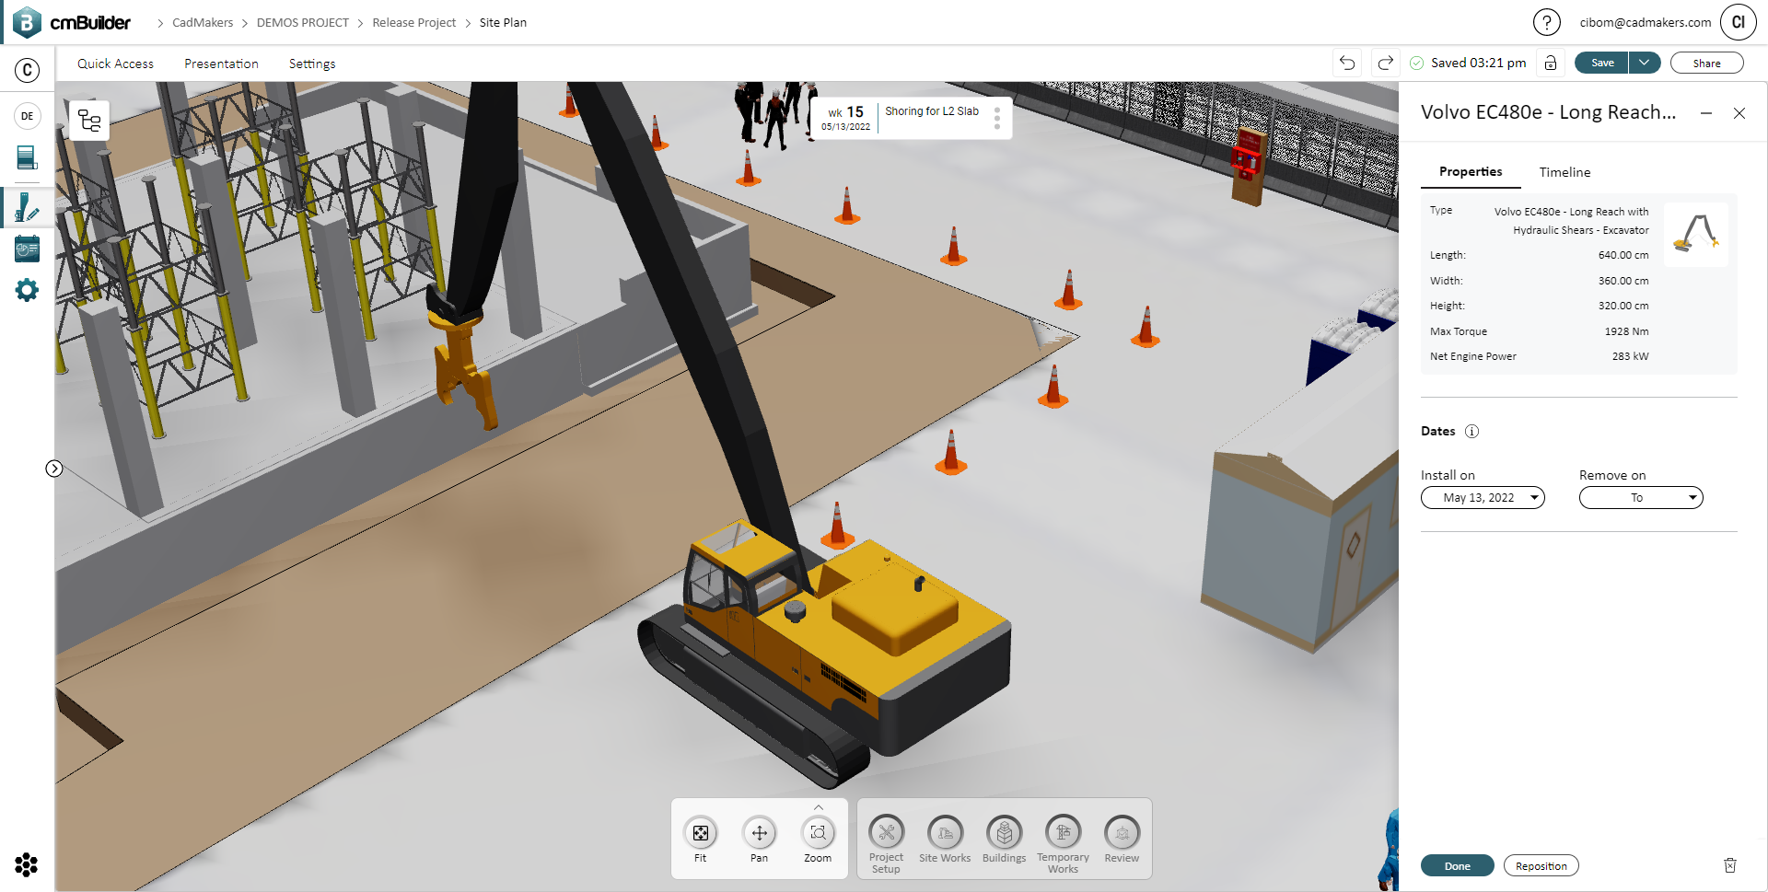Click the Shoring for L2 Slab label
This screenshot has height=892, width=1768.
(932, 111)
